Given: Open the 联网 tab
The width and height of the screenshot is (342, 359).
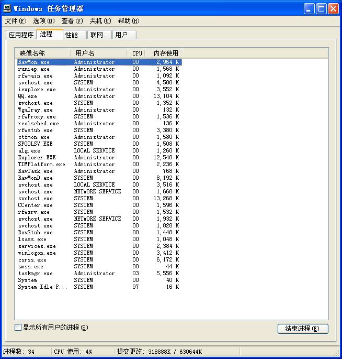Looking at the screenshot, I should point(99,35).
